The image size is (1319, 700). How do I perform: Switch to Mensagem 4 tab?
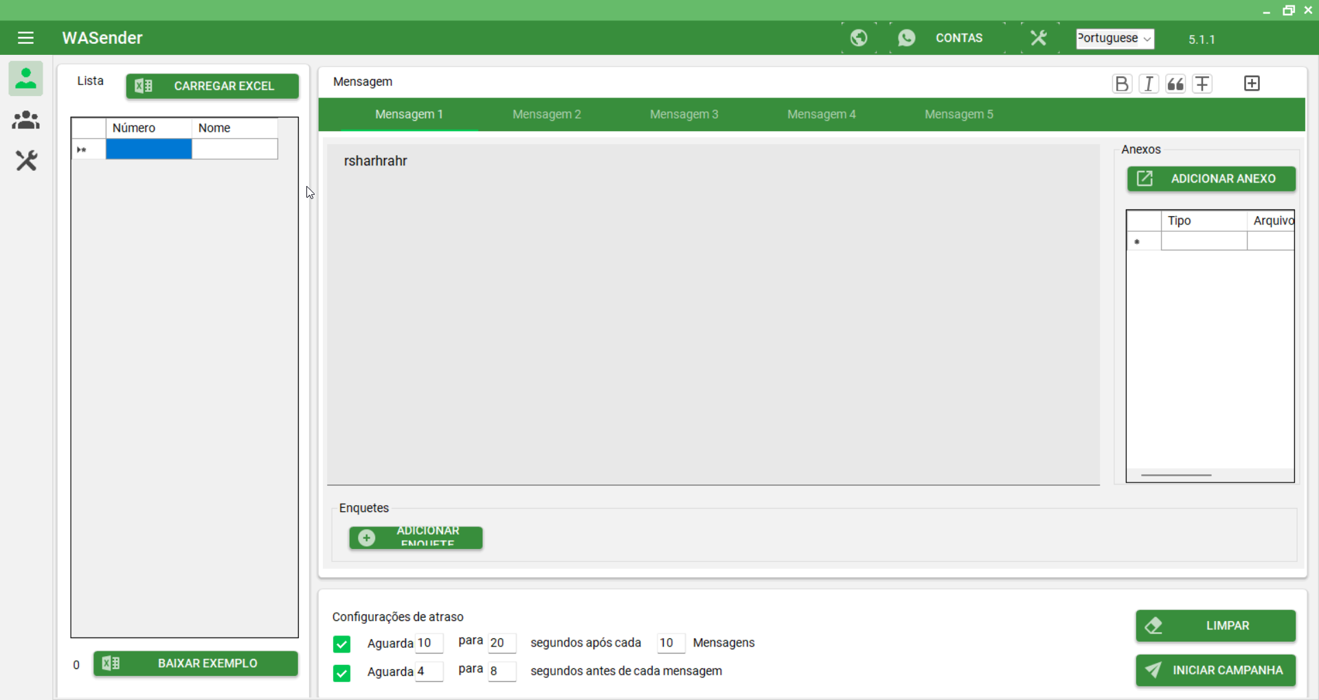pyautogui.click(x=822, y=115)
